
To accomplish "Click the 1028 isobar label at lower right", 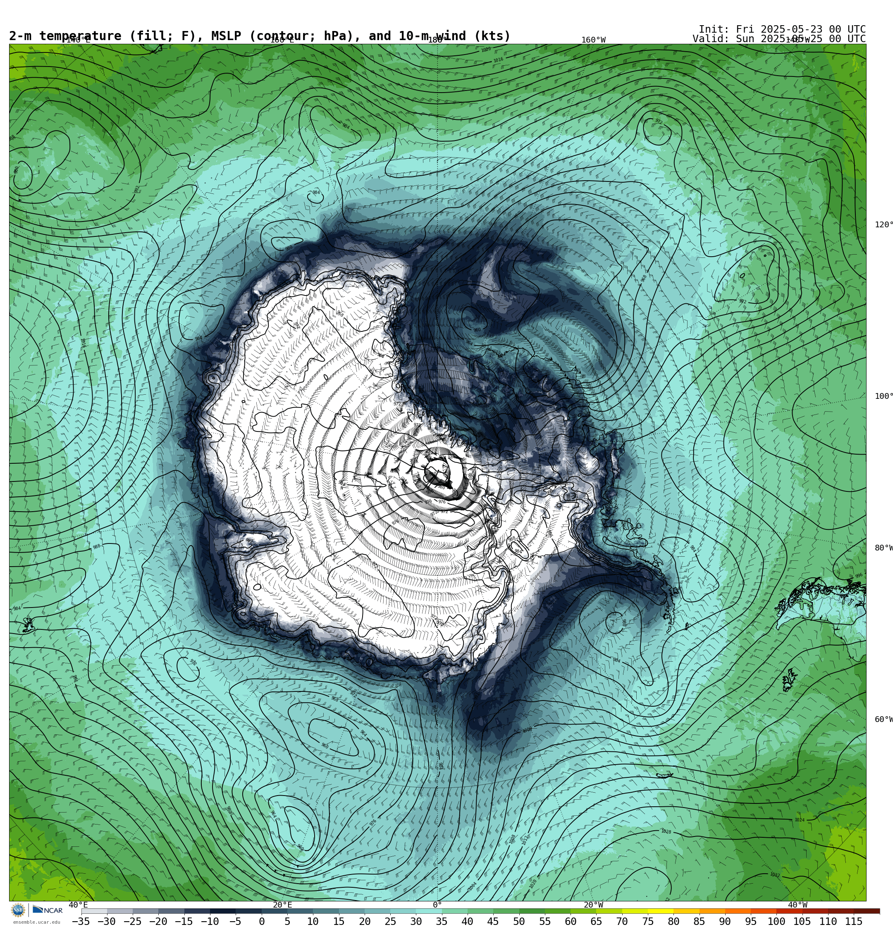I will (666, 832).
